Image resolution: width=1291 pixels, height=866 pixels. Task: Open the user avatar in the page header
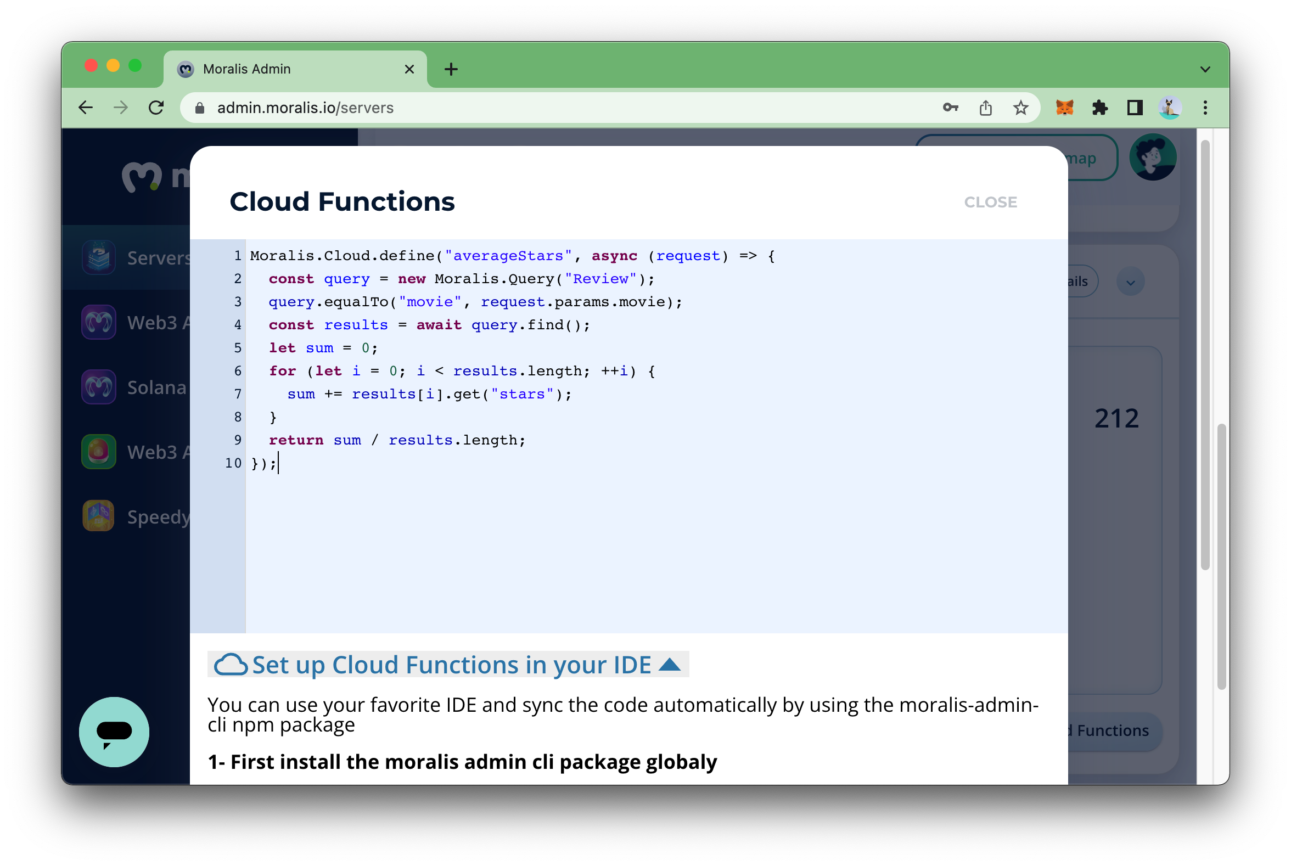1153,158
